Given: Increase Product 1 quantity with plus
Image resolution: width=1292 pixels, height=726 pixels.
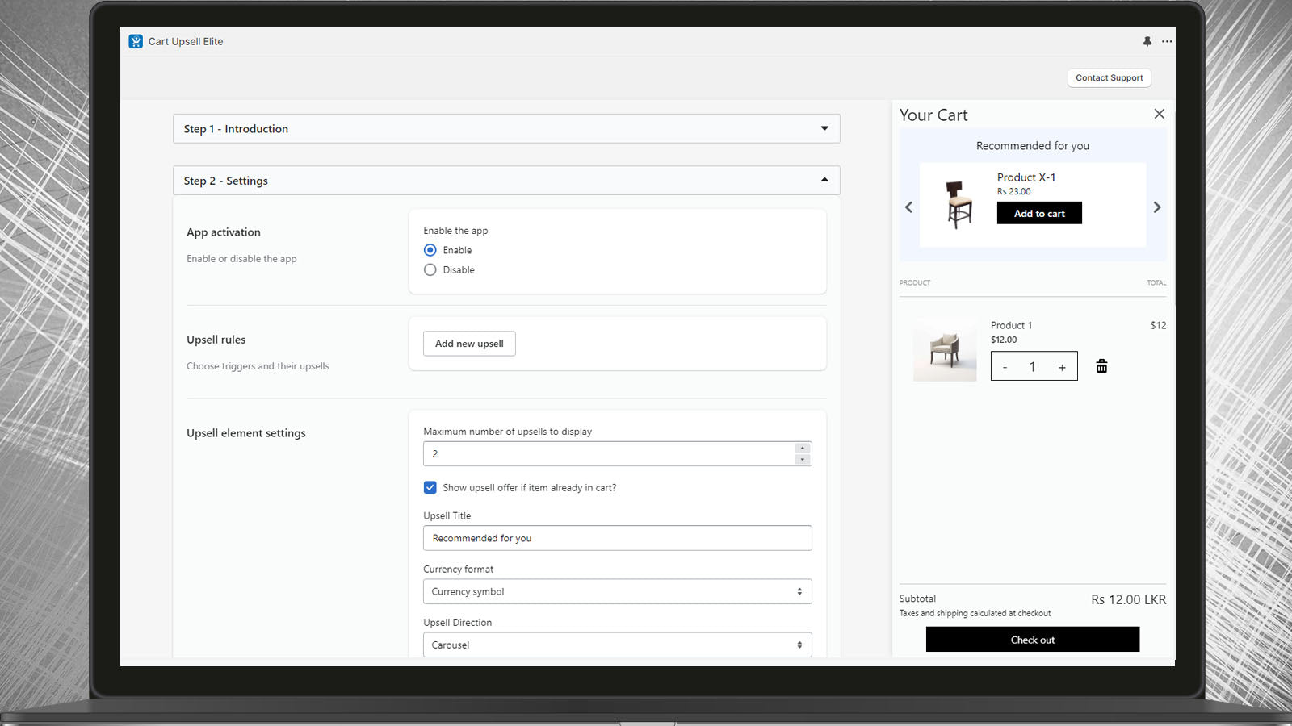Looking at the screenshot, I should [1062, 367].
